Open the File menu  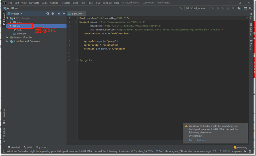(10, 3)
